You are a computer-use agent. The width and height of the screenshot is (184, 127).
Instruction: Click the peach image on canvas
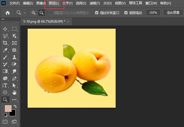[72, 68]
